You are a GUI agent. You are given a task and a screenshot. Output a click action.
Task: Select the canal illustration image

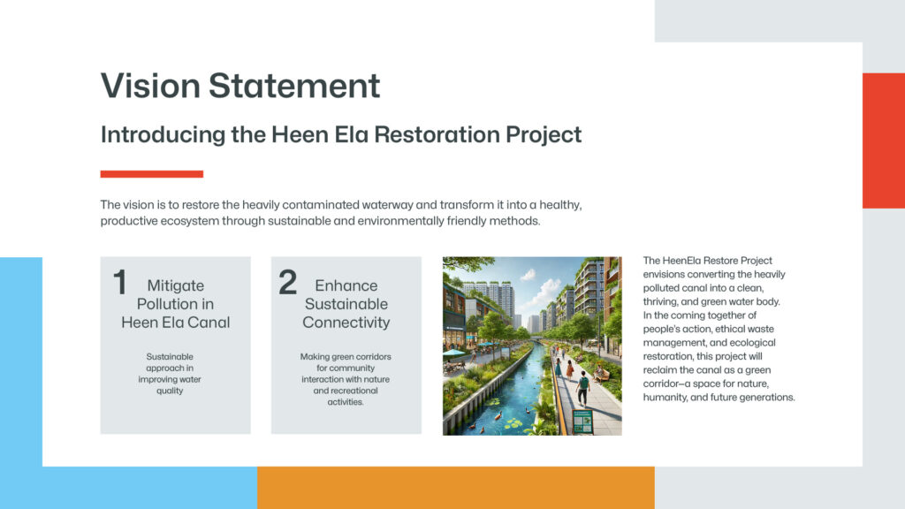(531, 346)
